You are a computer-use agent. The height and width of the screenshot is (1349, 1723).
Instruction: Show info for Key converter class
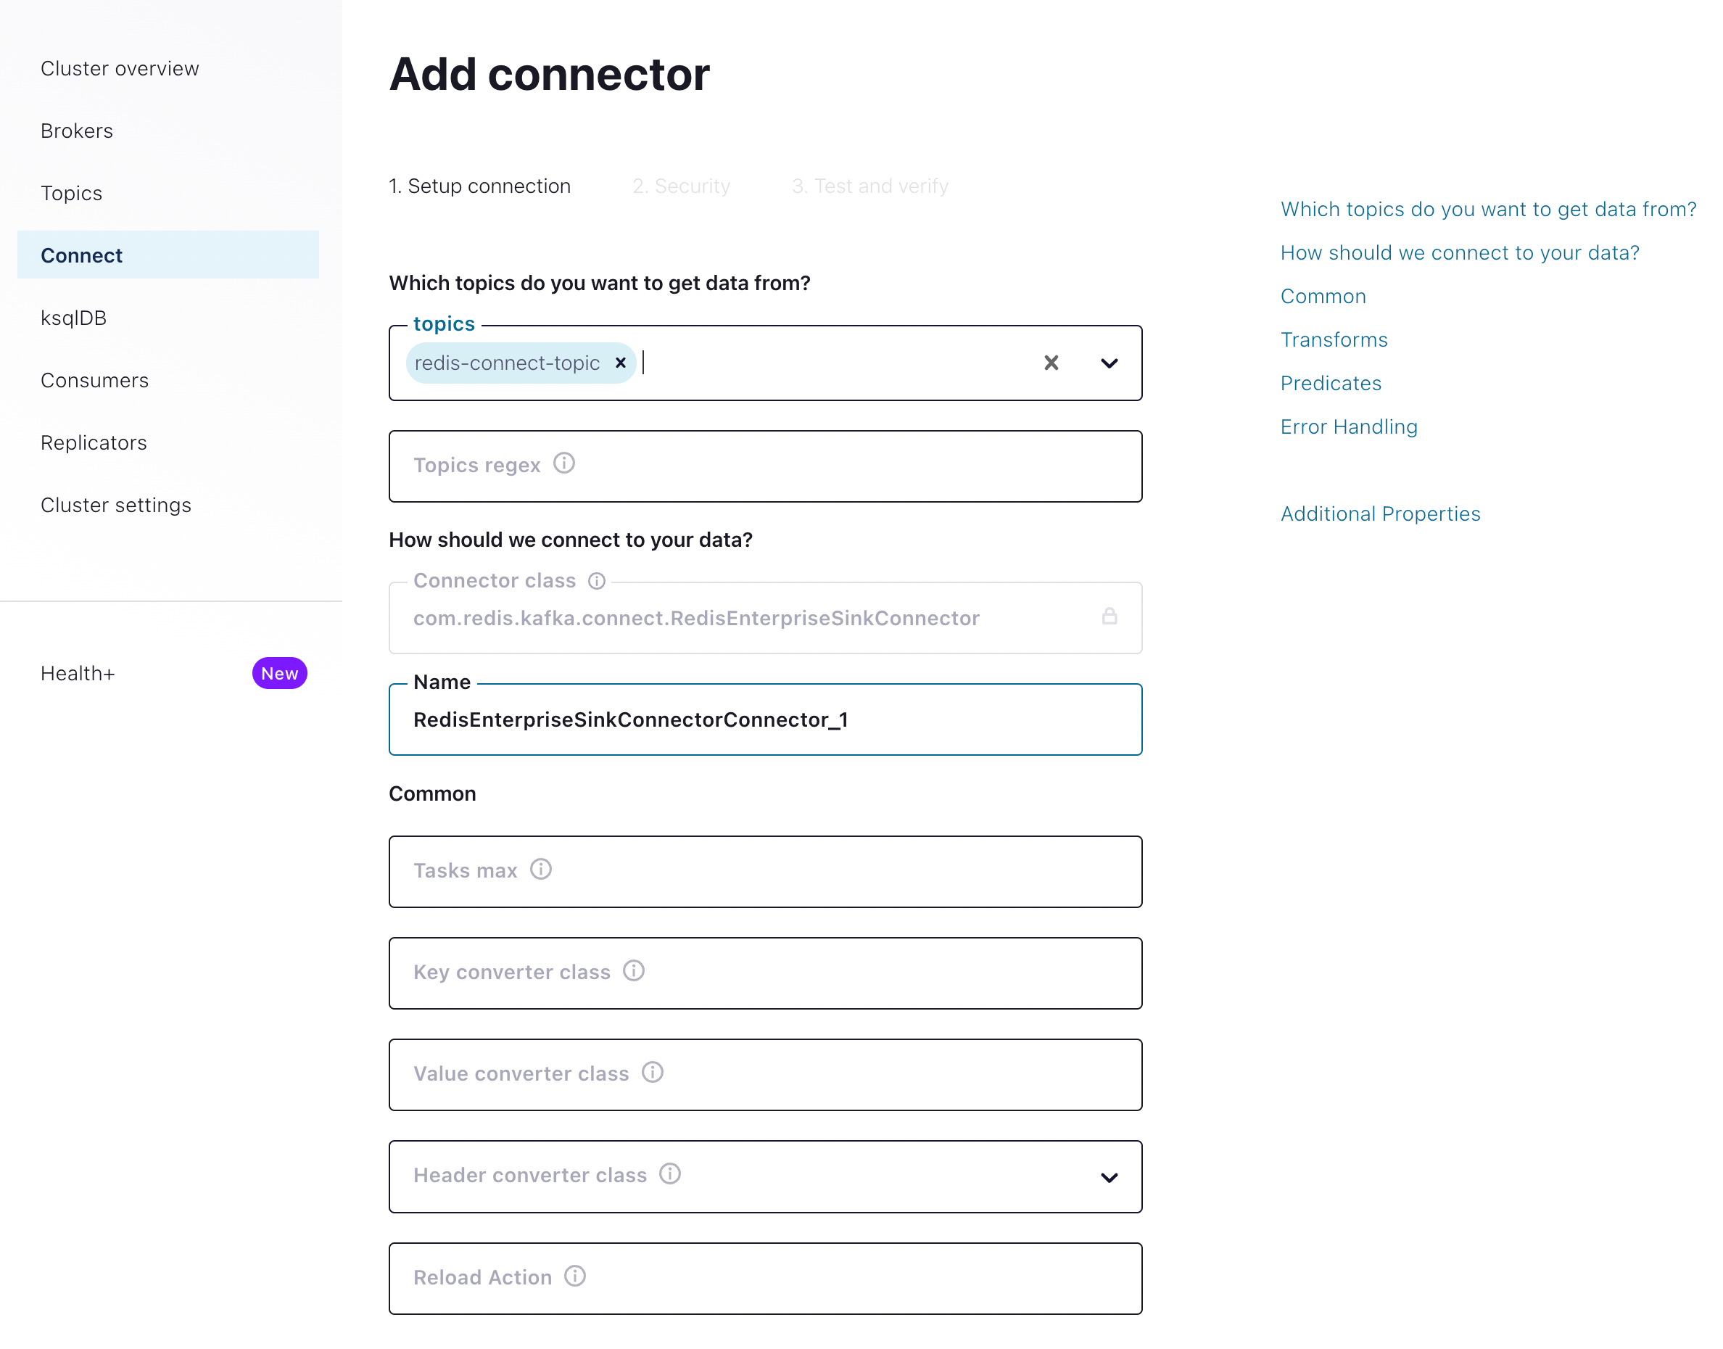coord(634,970)
